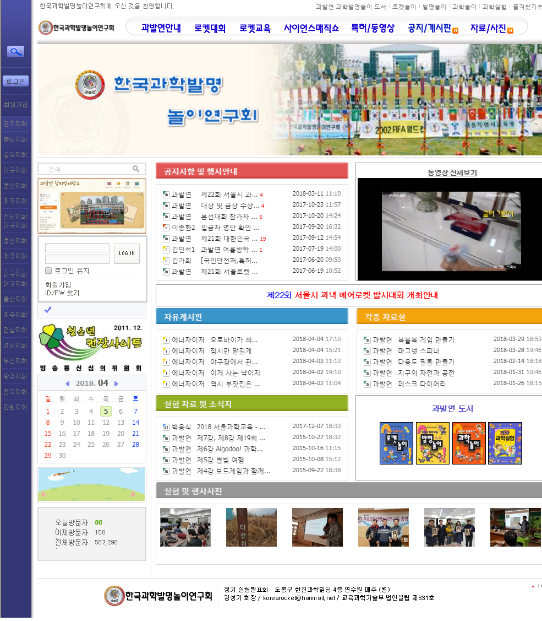This screenshot has height=621, width=542.
Task: Click the magnifier search icon in sidebar
Action: (x=15, y=52)
